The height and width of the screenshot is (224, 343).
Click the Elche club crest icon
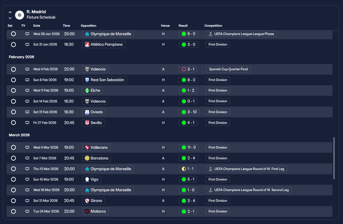point(87,91)
